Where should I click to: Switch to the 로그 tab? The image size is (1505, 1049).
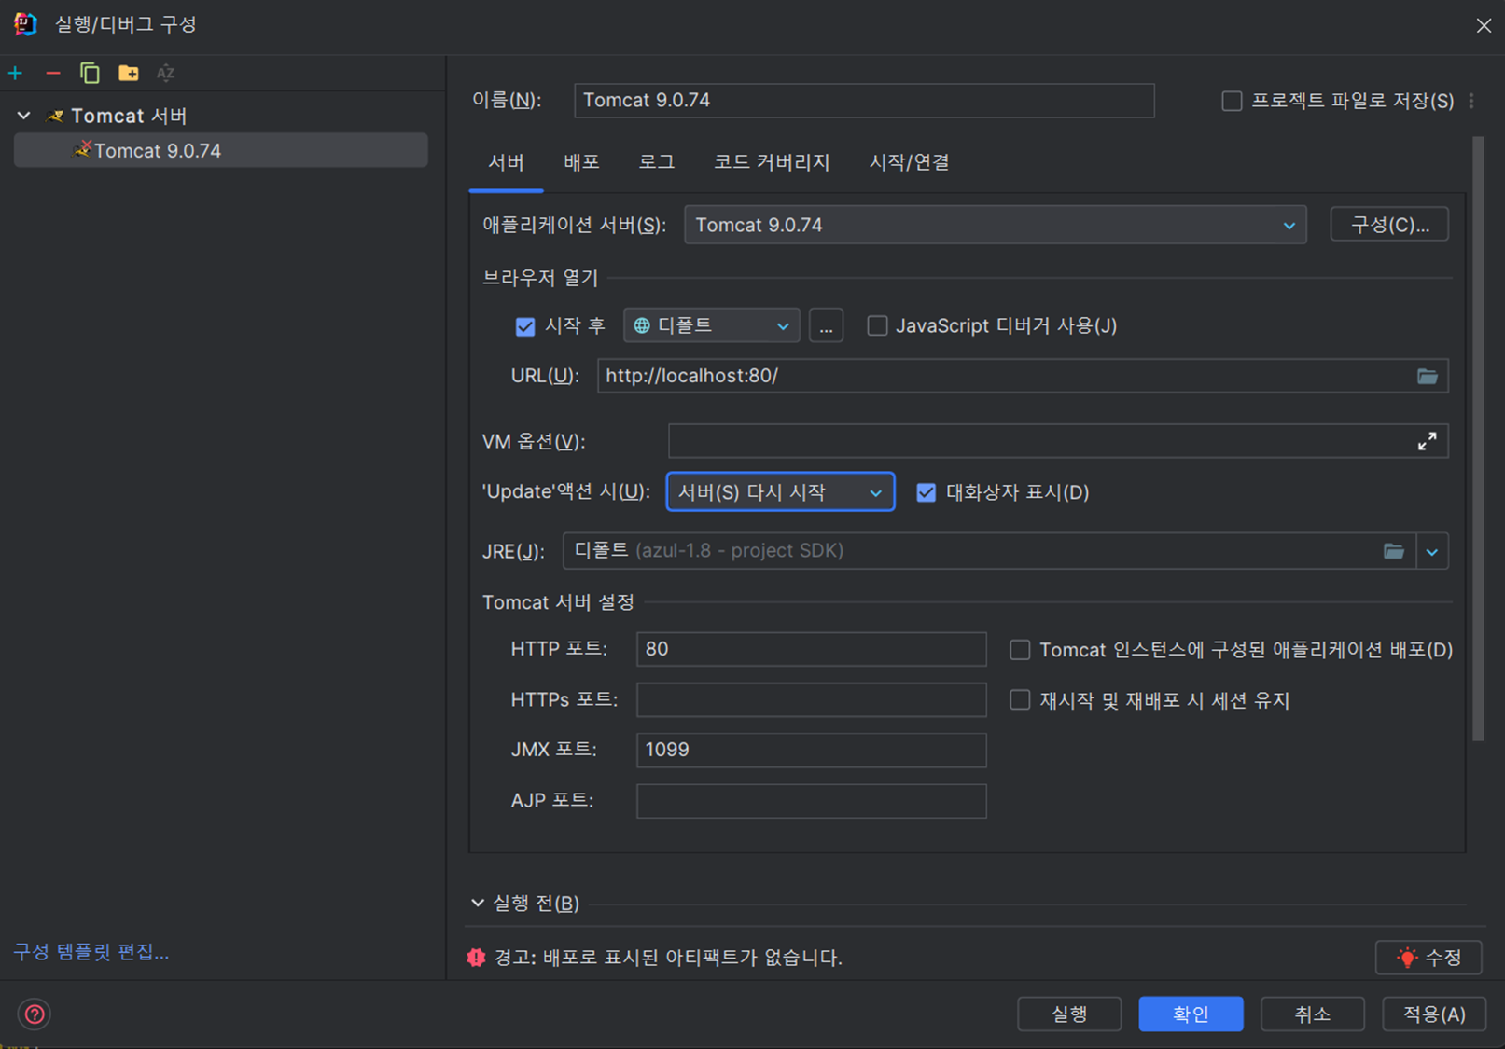657,162
